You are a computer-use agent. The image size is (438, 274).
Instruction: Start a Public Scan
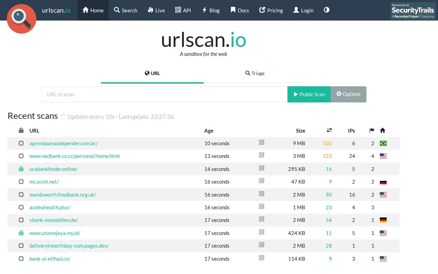point(309,94)
